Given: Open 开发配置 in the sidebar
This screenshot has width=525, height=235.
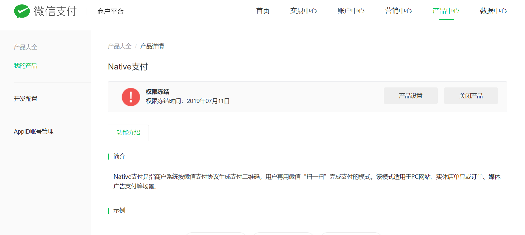Looking at the screenshot, I should click(26, 99).
